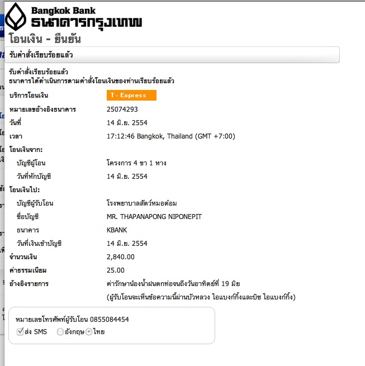The height and width of the screenshot is (366, 365).
Task: Select the ไทย radio button
Action: click(x=89, y=332)
